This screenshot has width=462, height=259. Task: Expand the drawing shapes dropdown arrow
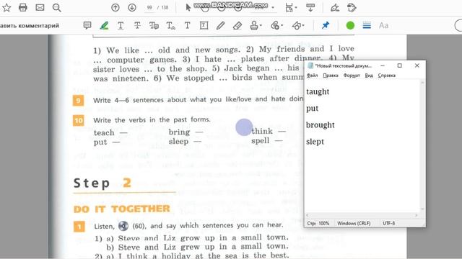(x=303, y=26)
